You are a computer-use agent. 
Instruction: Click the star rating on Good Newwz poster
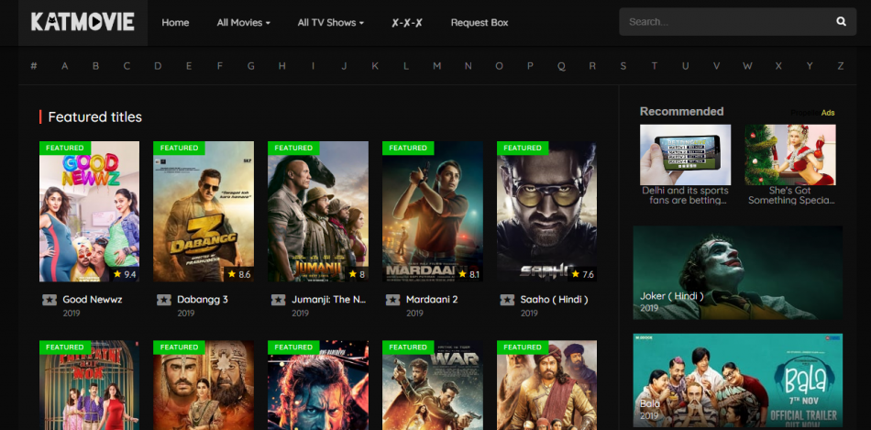pyautogui.click(x=124, y=274)
